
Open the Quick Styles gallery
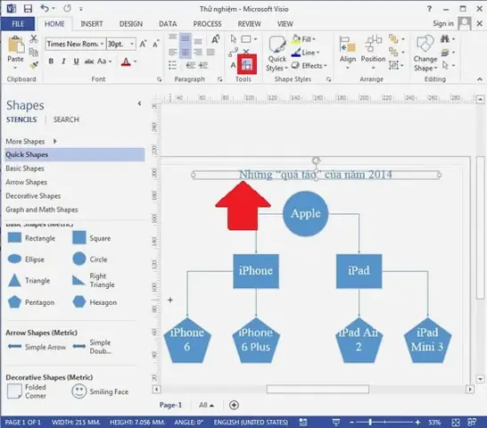pos(277,53)
